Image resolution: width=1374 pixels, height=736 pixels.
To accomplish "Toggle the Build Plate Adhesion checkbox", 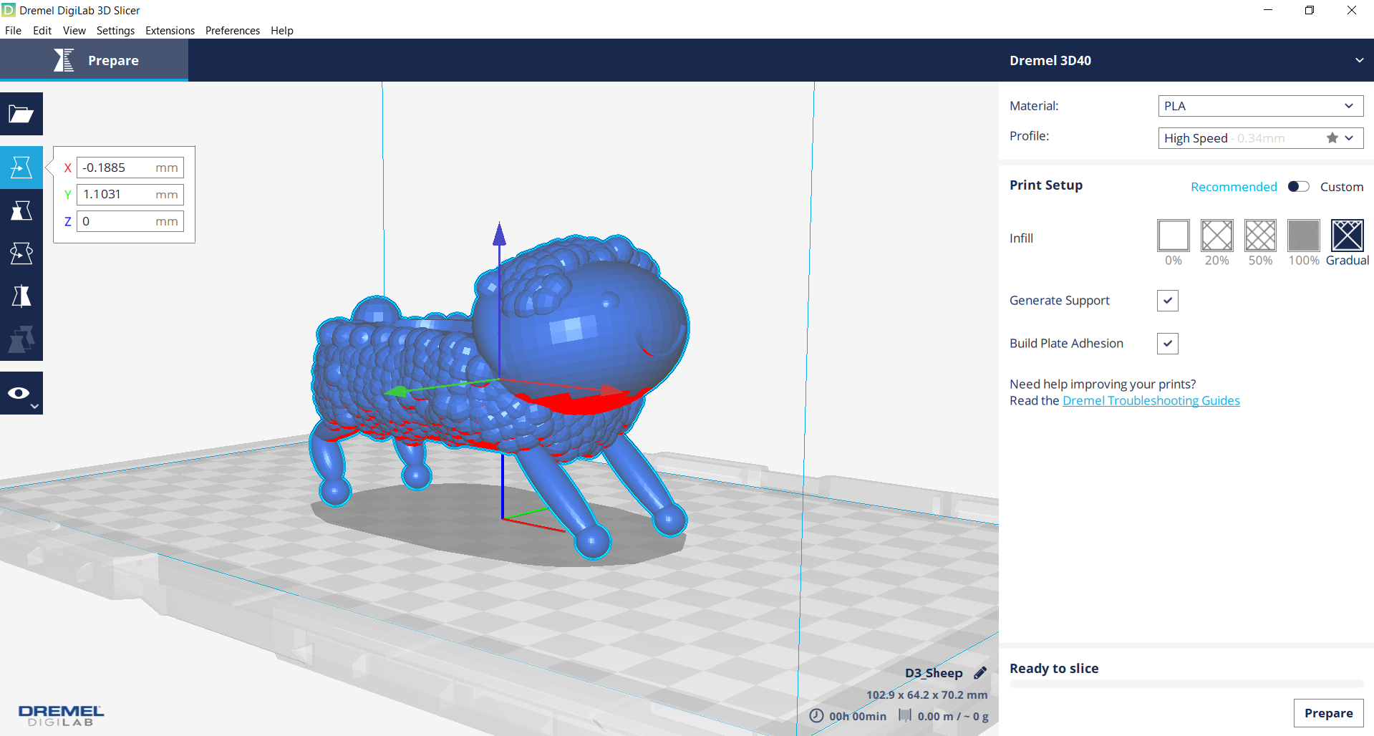I will click(1168, 344).
